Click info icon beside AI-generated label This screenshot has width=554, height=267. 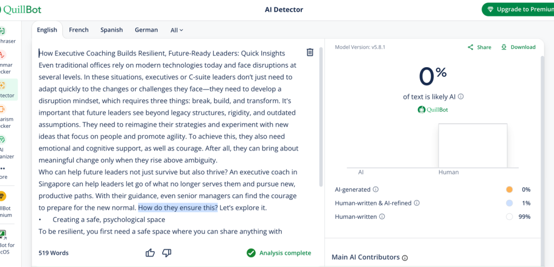375,190
